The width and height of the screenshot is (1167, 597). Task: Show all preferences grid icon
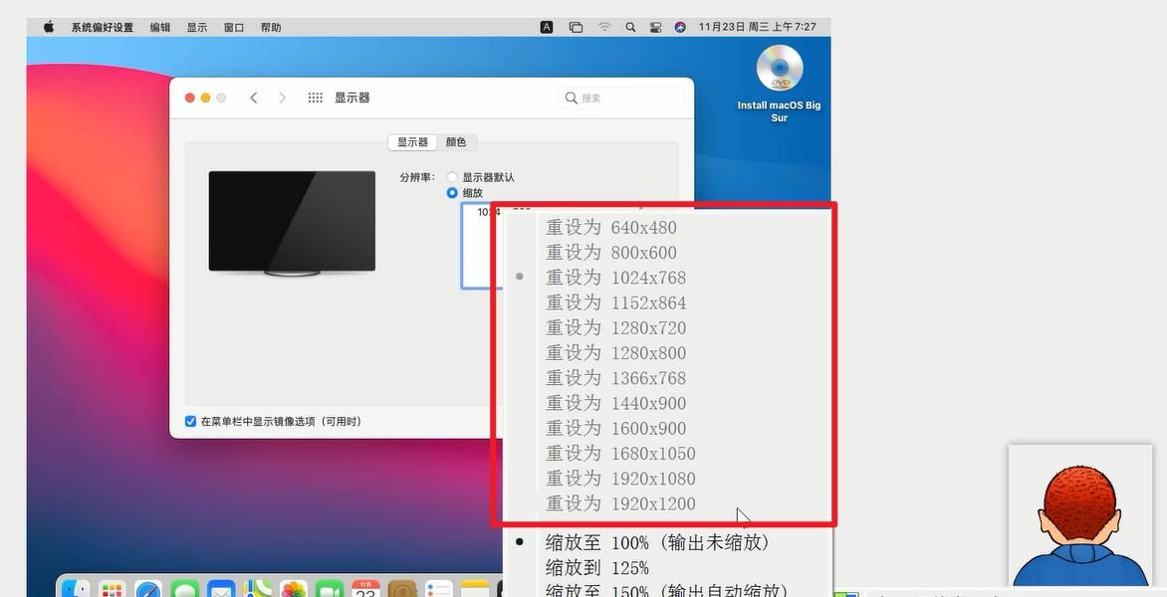315,98
